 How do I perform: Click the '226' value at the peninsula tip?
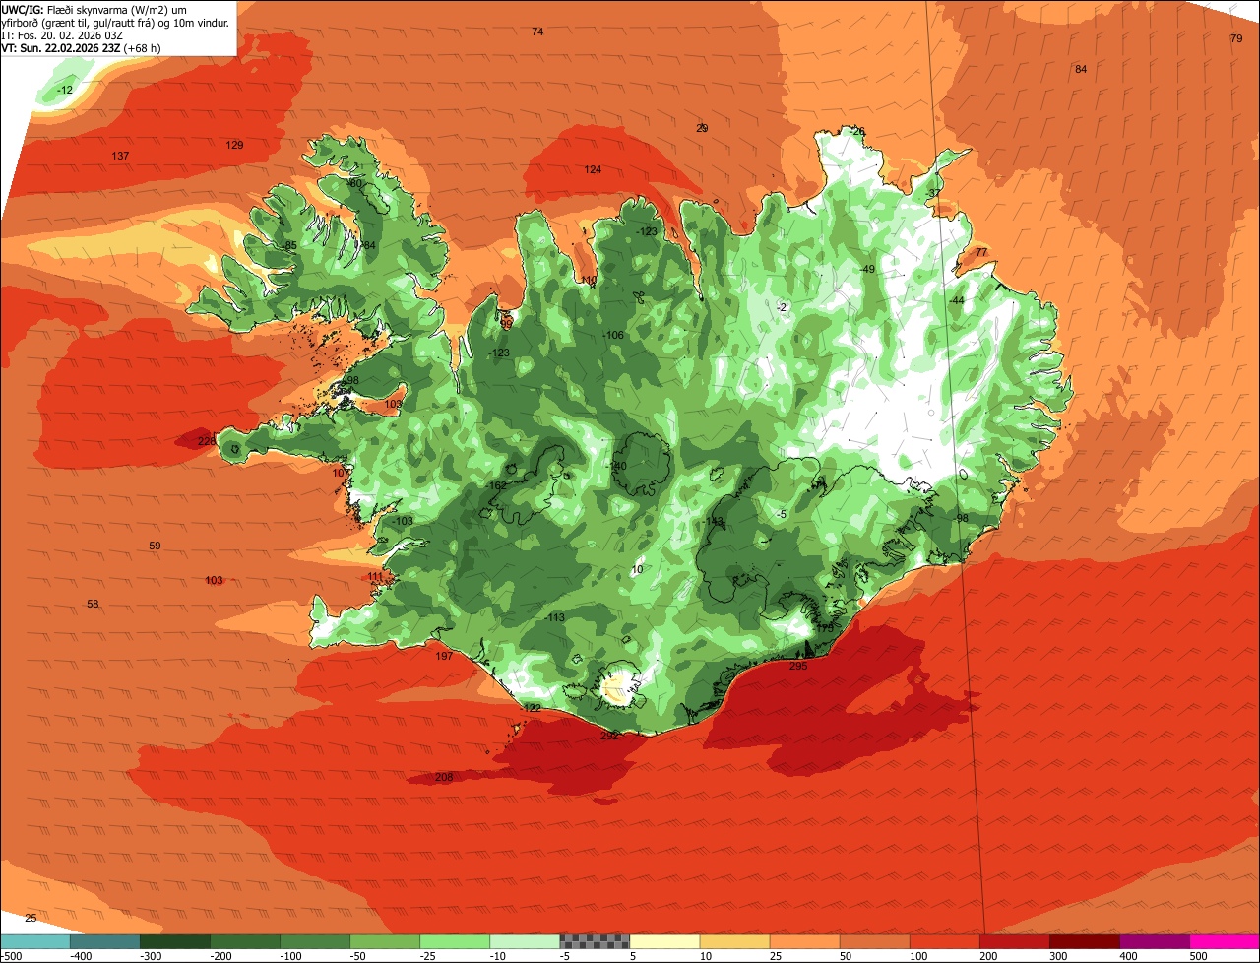point(206,441)
